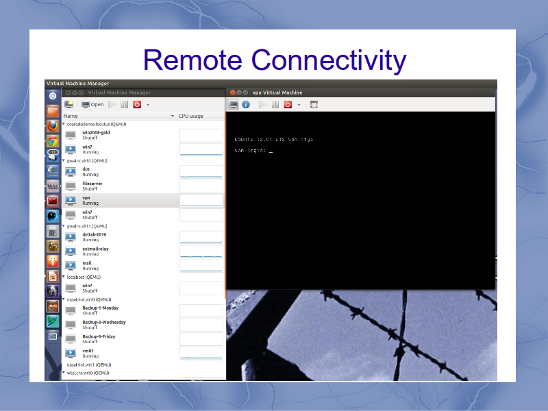Collapse the wtsi.chs.virt0 (QEMU) connection
The height and width of the screenshot is (411, 548).
point(64,373)
